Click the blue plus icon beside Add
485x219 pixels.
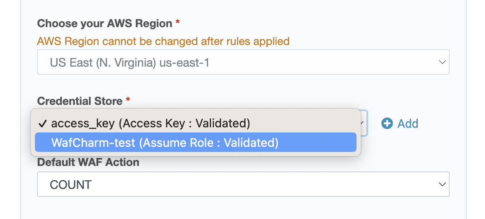point(387,124)
